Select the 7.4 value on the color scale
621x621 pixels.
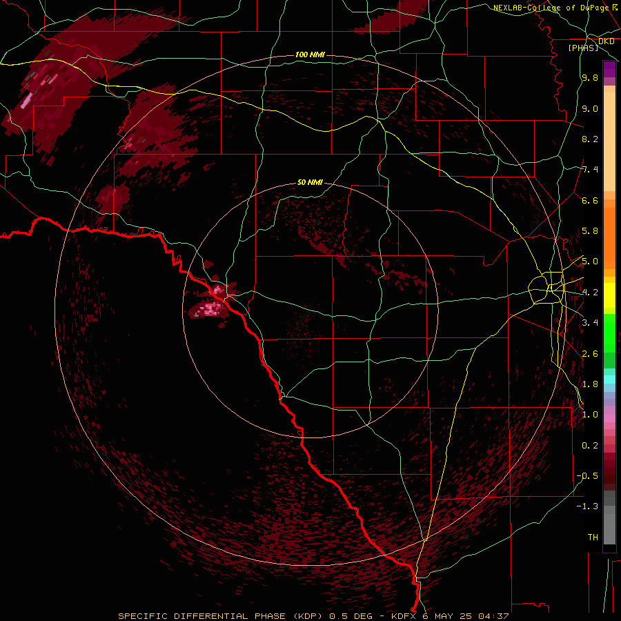click(590, 170)
